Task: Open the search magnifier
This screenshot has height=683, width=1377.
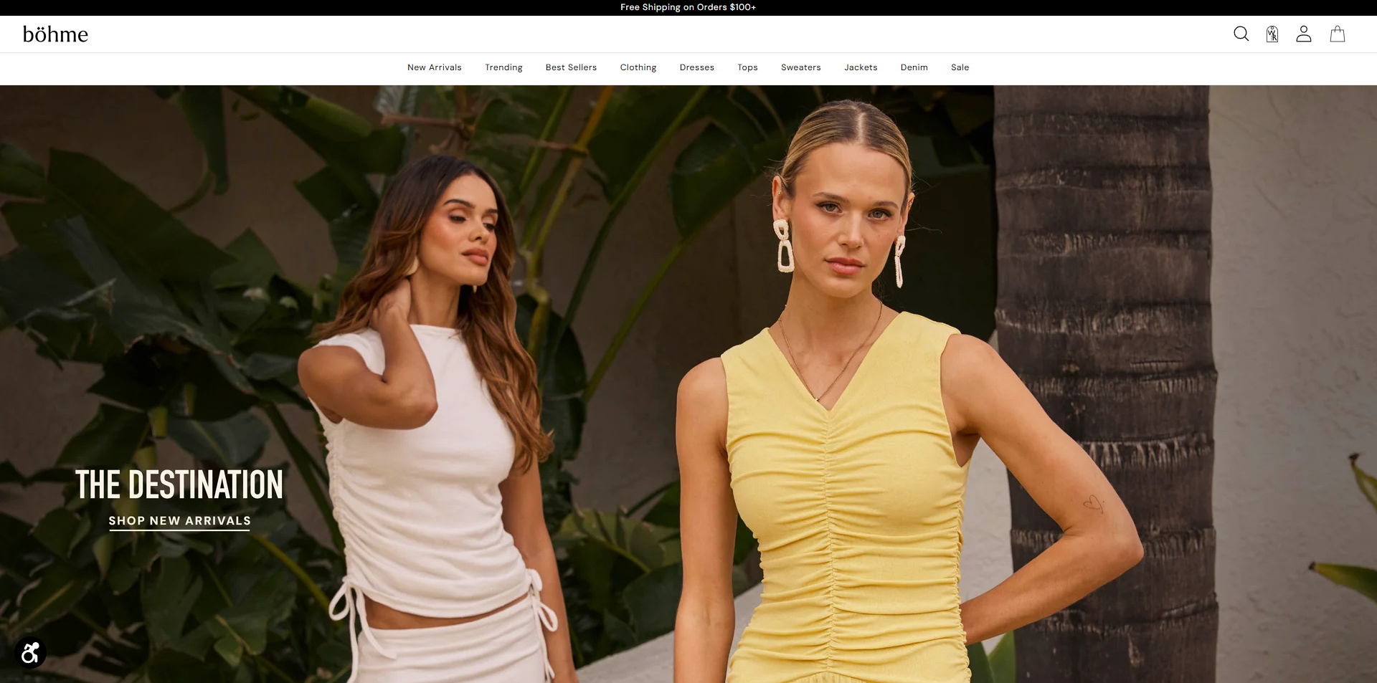Action: tap(1241, 34)
